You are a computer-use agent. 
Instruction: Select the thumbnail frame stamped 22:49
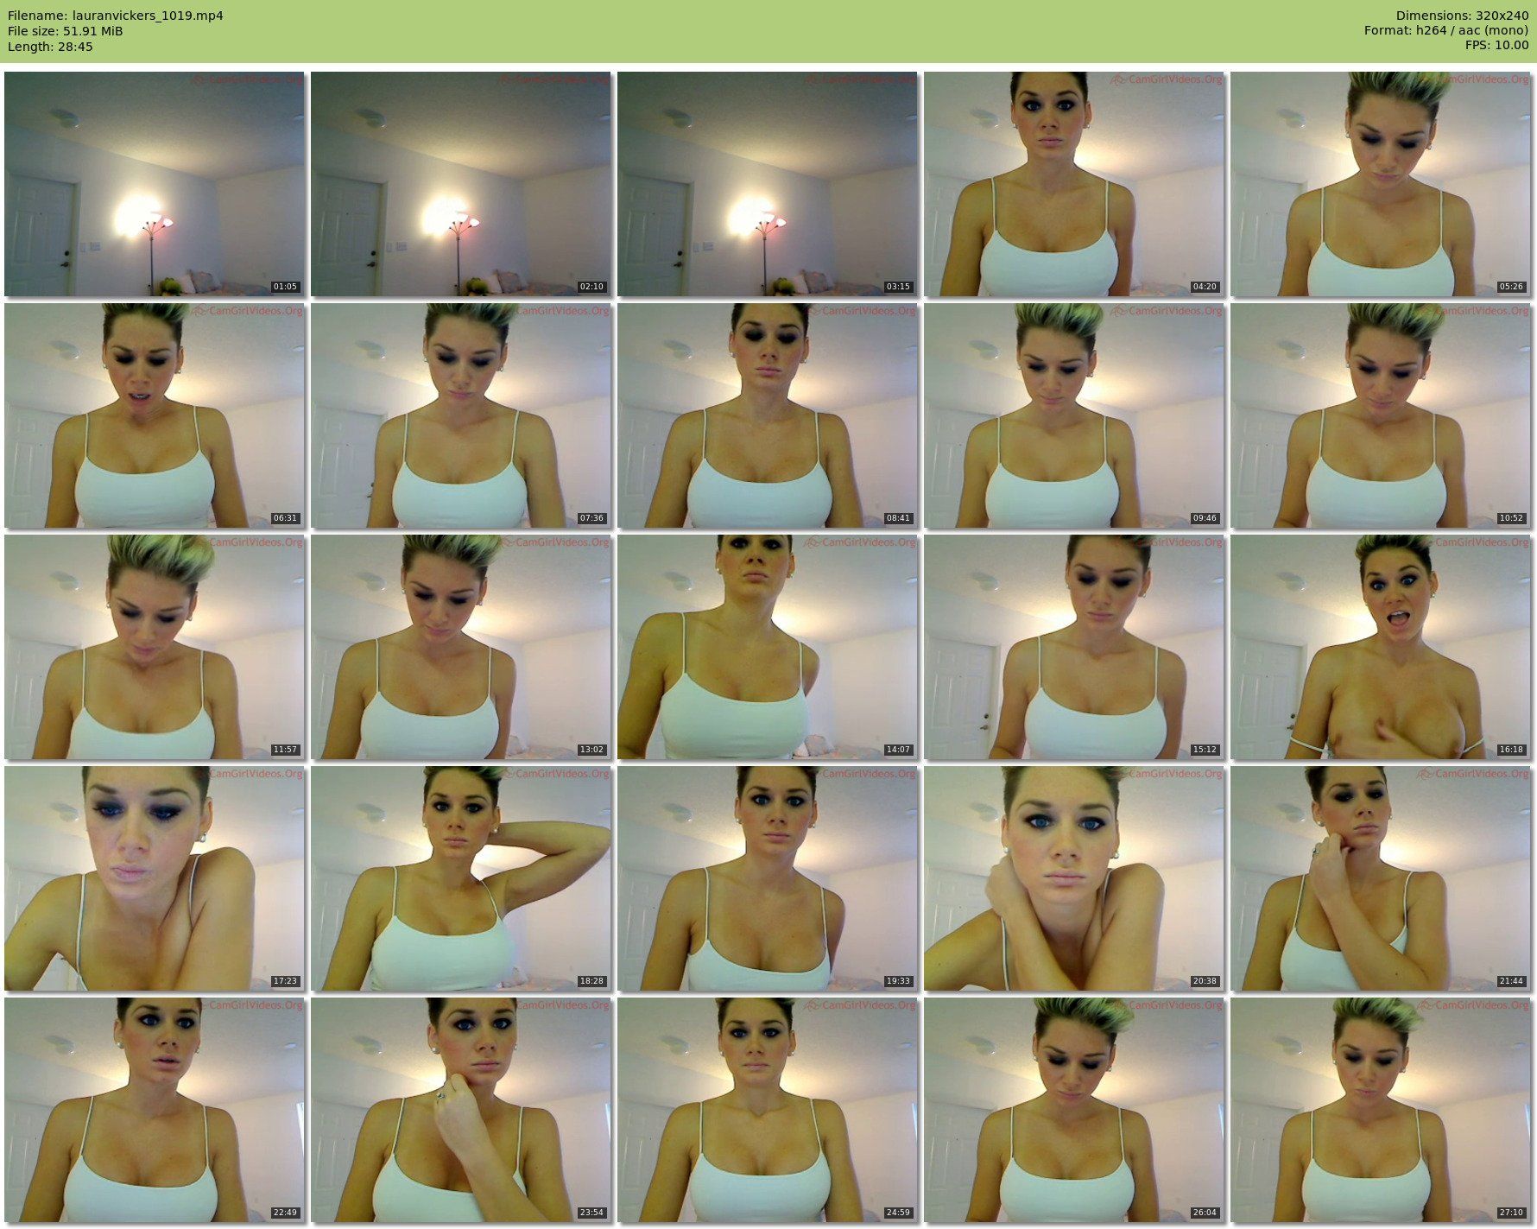point(155,1110)
